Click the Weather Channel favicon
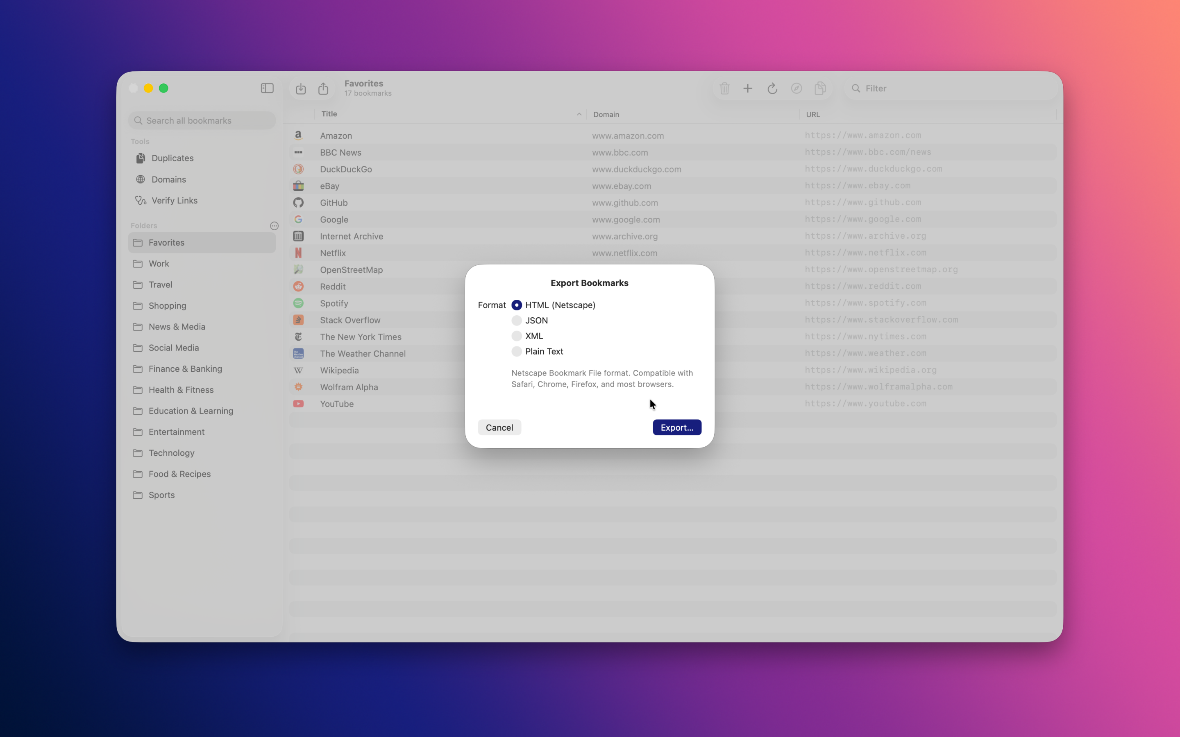Image resolution: width=1180 pixels, height=737 pixels. coord(298,353)
